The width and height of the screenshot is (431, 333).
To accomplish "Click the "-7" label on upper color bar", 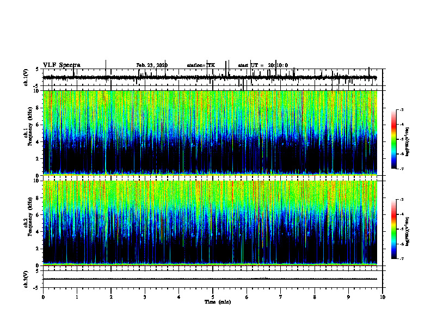I will pos(402,169).
